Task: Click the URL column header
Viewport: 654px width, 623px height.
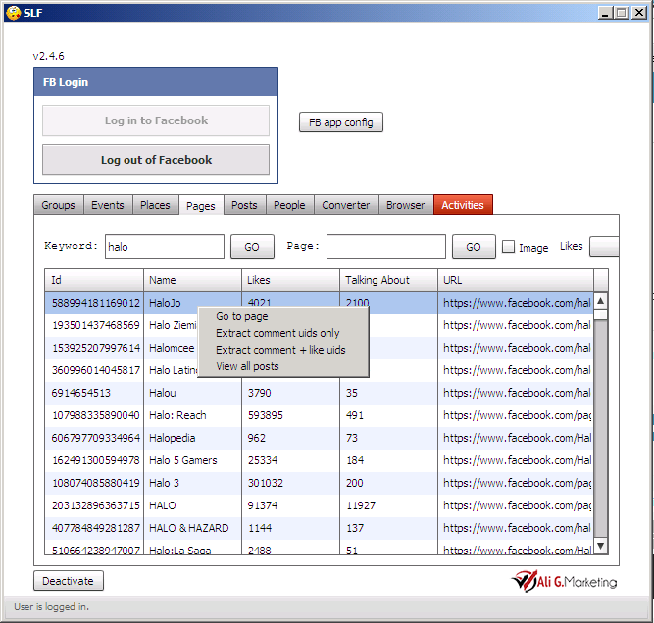Action: point(516,280)
